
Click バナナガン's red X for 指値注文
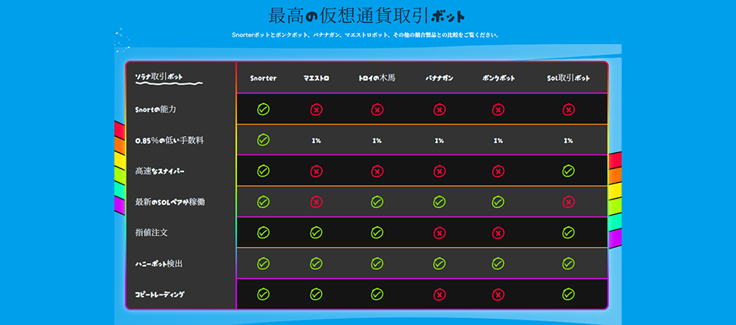click(439, 232)
